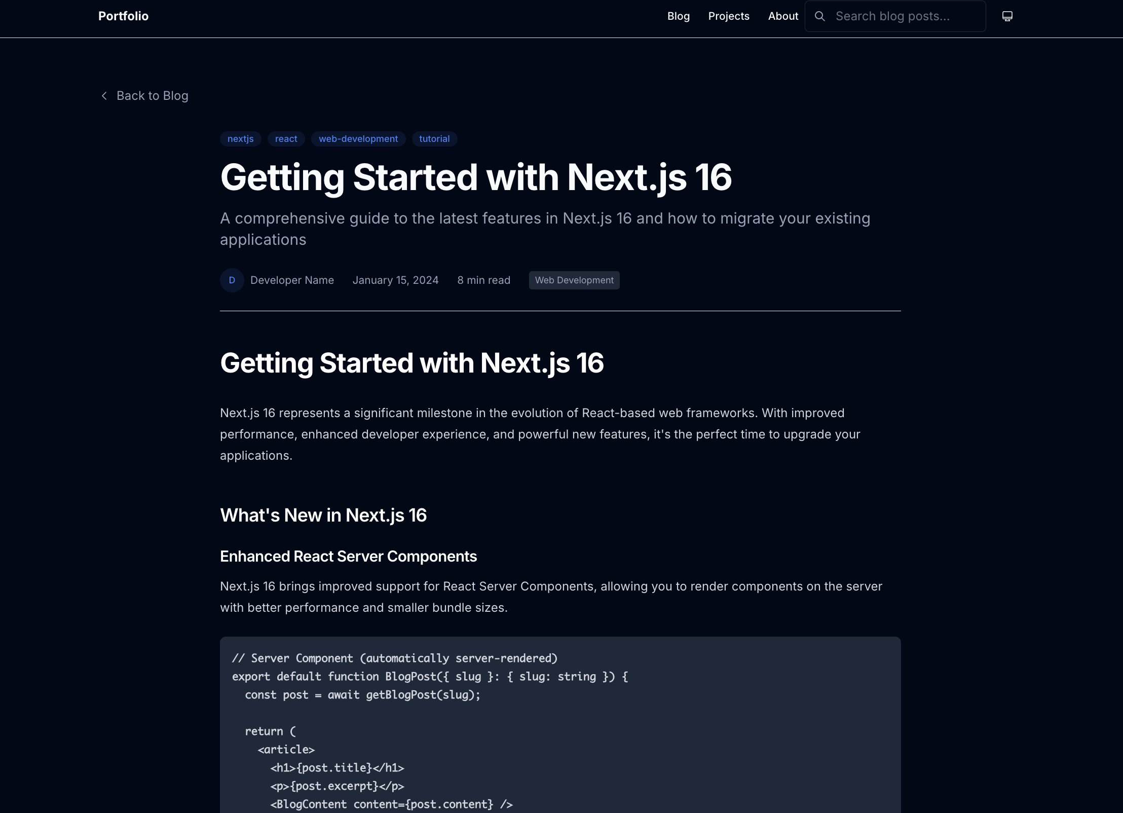Click the Developer Name author text
The width and height of the screenshot is (1123, 813).
[x=292, y=280]
